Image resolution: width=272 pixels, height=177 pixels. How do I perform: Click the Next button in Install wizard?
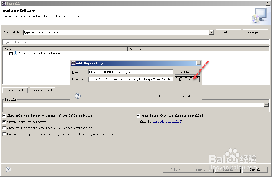click(201, 170)
